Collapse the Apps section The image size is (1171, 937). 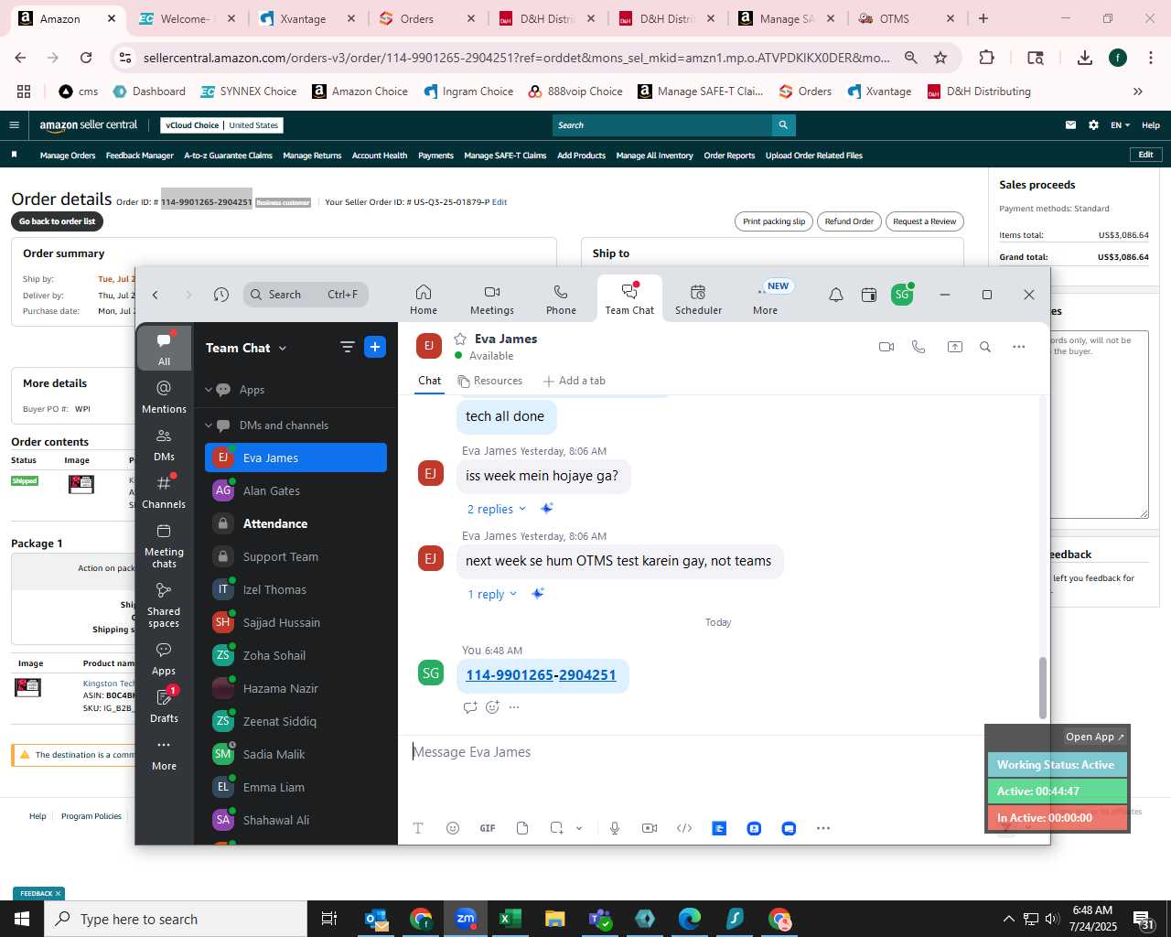(209, 390)
